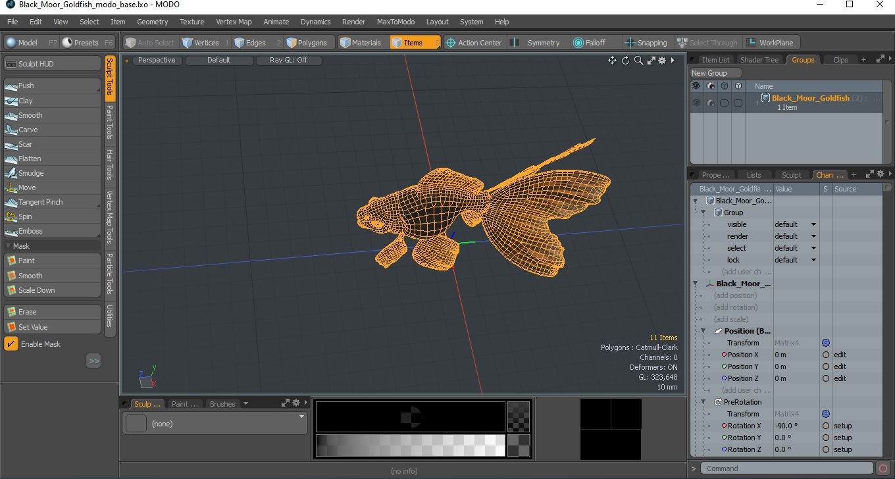Click the Command input field
This screenshot has width=895, height=479.
[787, 468]
